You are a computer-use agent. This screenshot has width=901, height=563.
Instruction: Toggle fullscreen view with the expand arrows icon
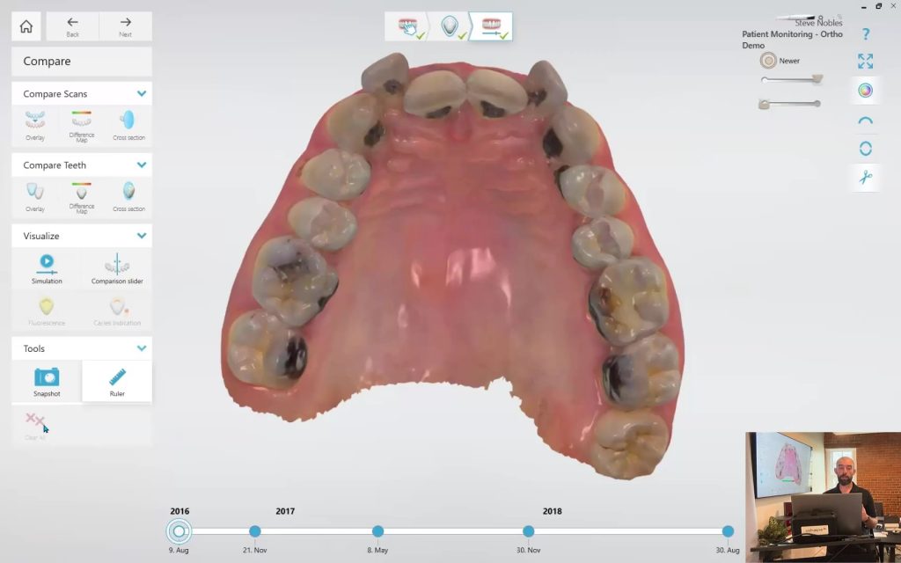(865, 61)
